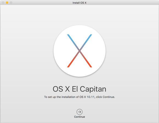Click the "OS X" part of the large heading
The height and width of the screenshot is (123, 159).
tap(61, 89)
